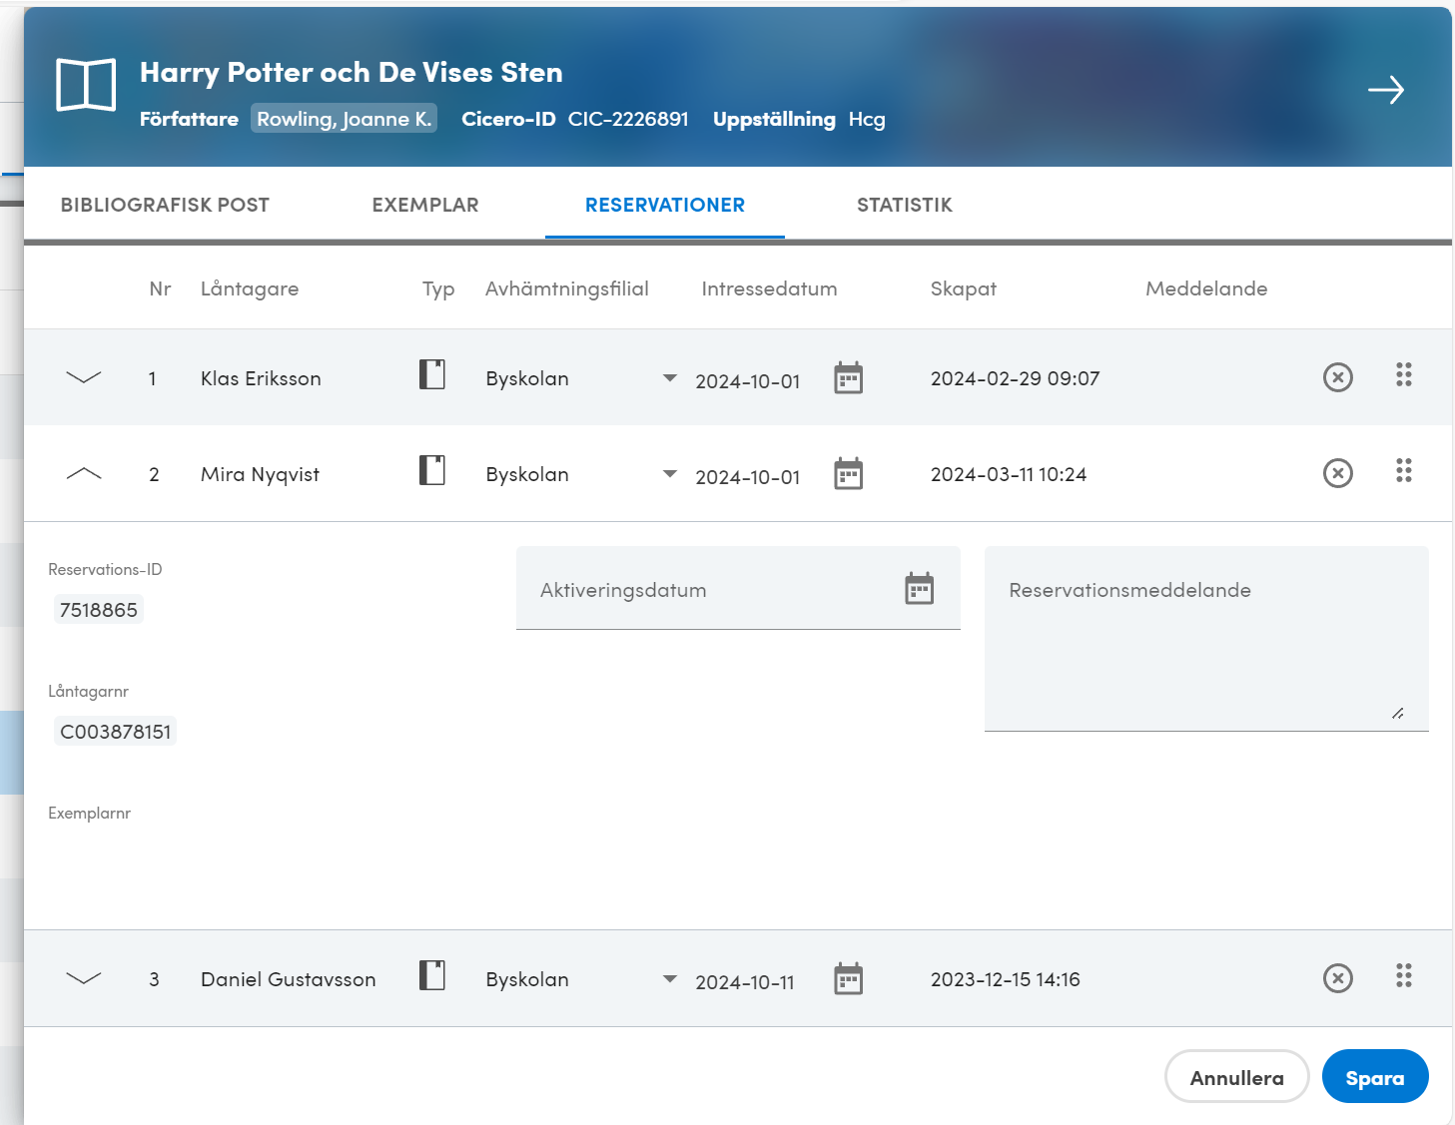Image resolution: width=1455 pixels, height=1125 pixels.
Task: Grab the drag handle for Mira Nyqvist's row
Action: click(1404, 470)
